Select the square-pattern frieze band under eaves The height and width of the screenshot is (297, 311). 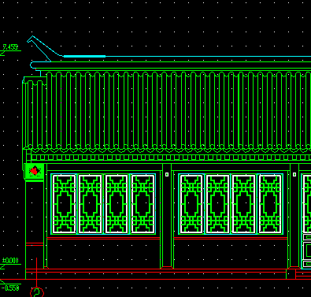pyautogui.click(x=171, y=158)
